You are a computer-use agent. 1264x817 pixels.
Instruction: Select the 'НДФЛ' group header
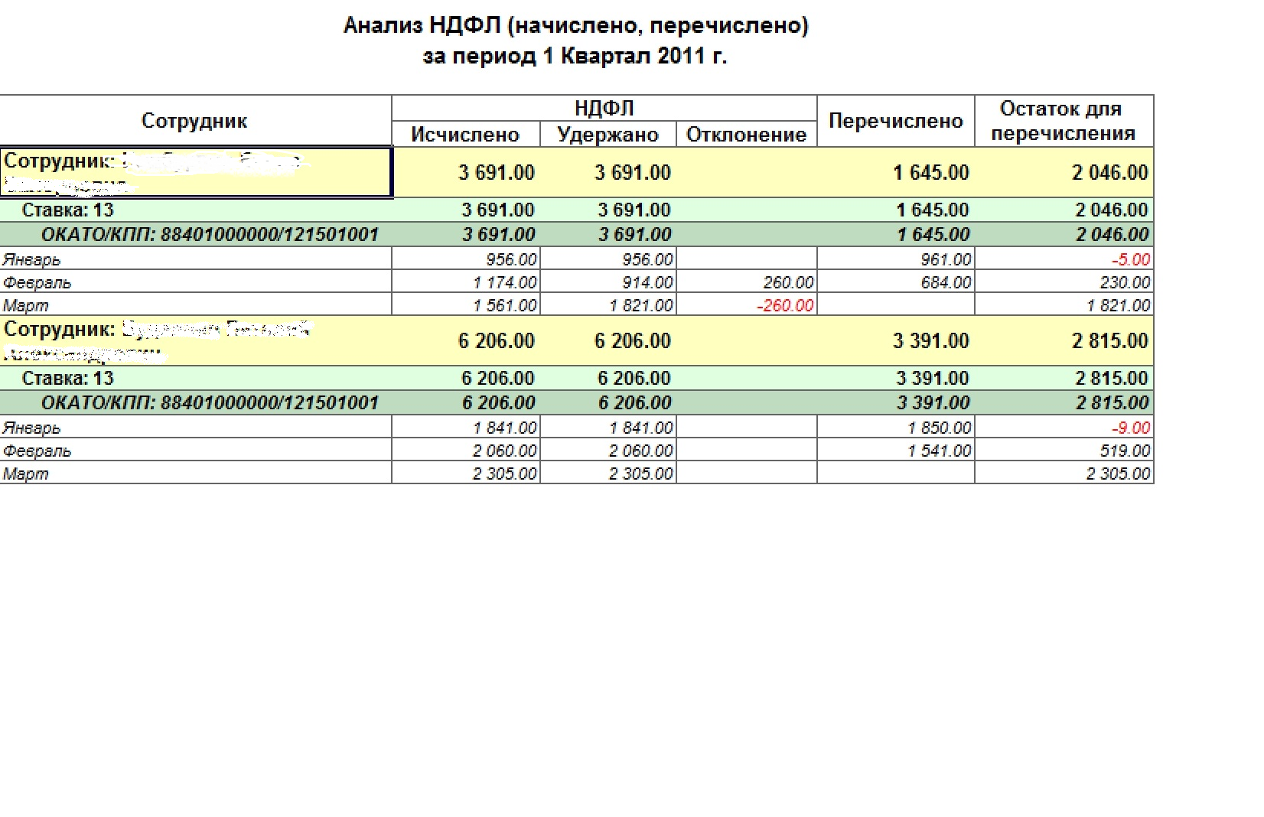(x=604, y=108)
